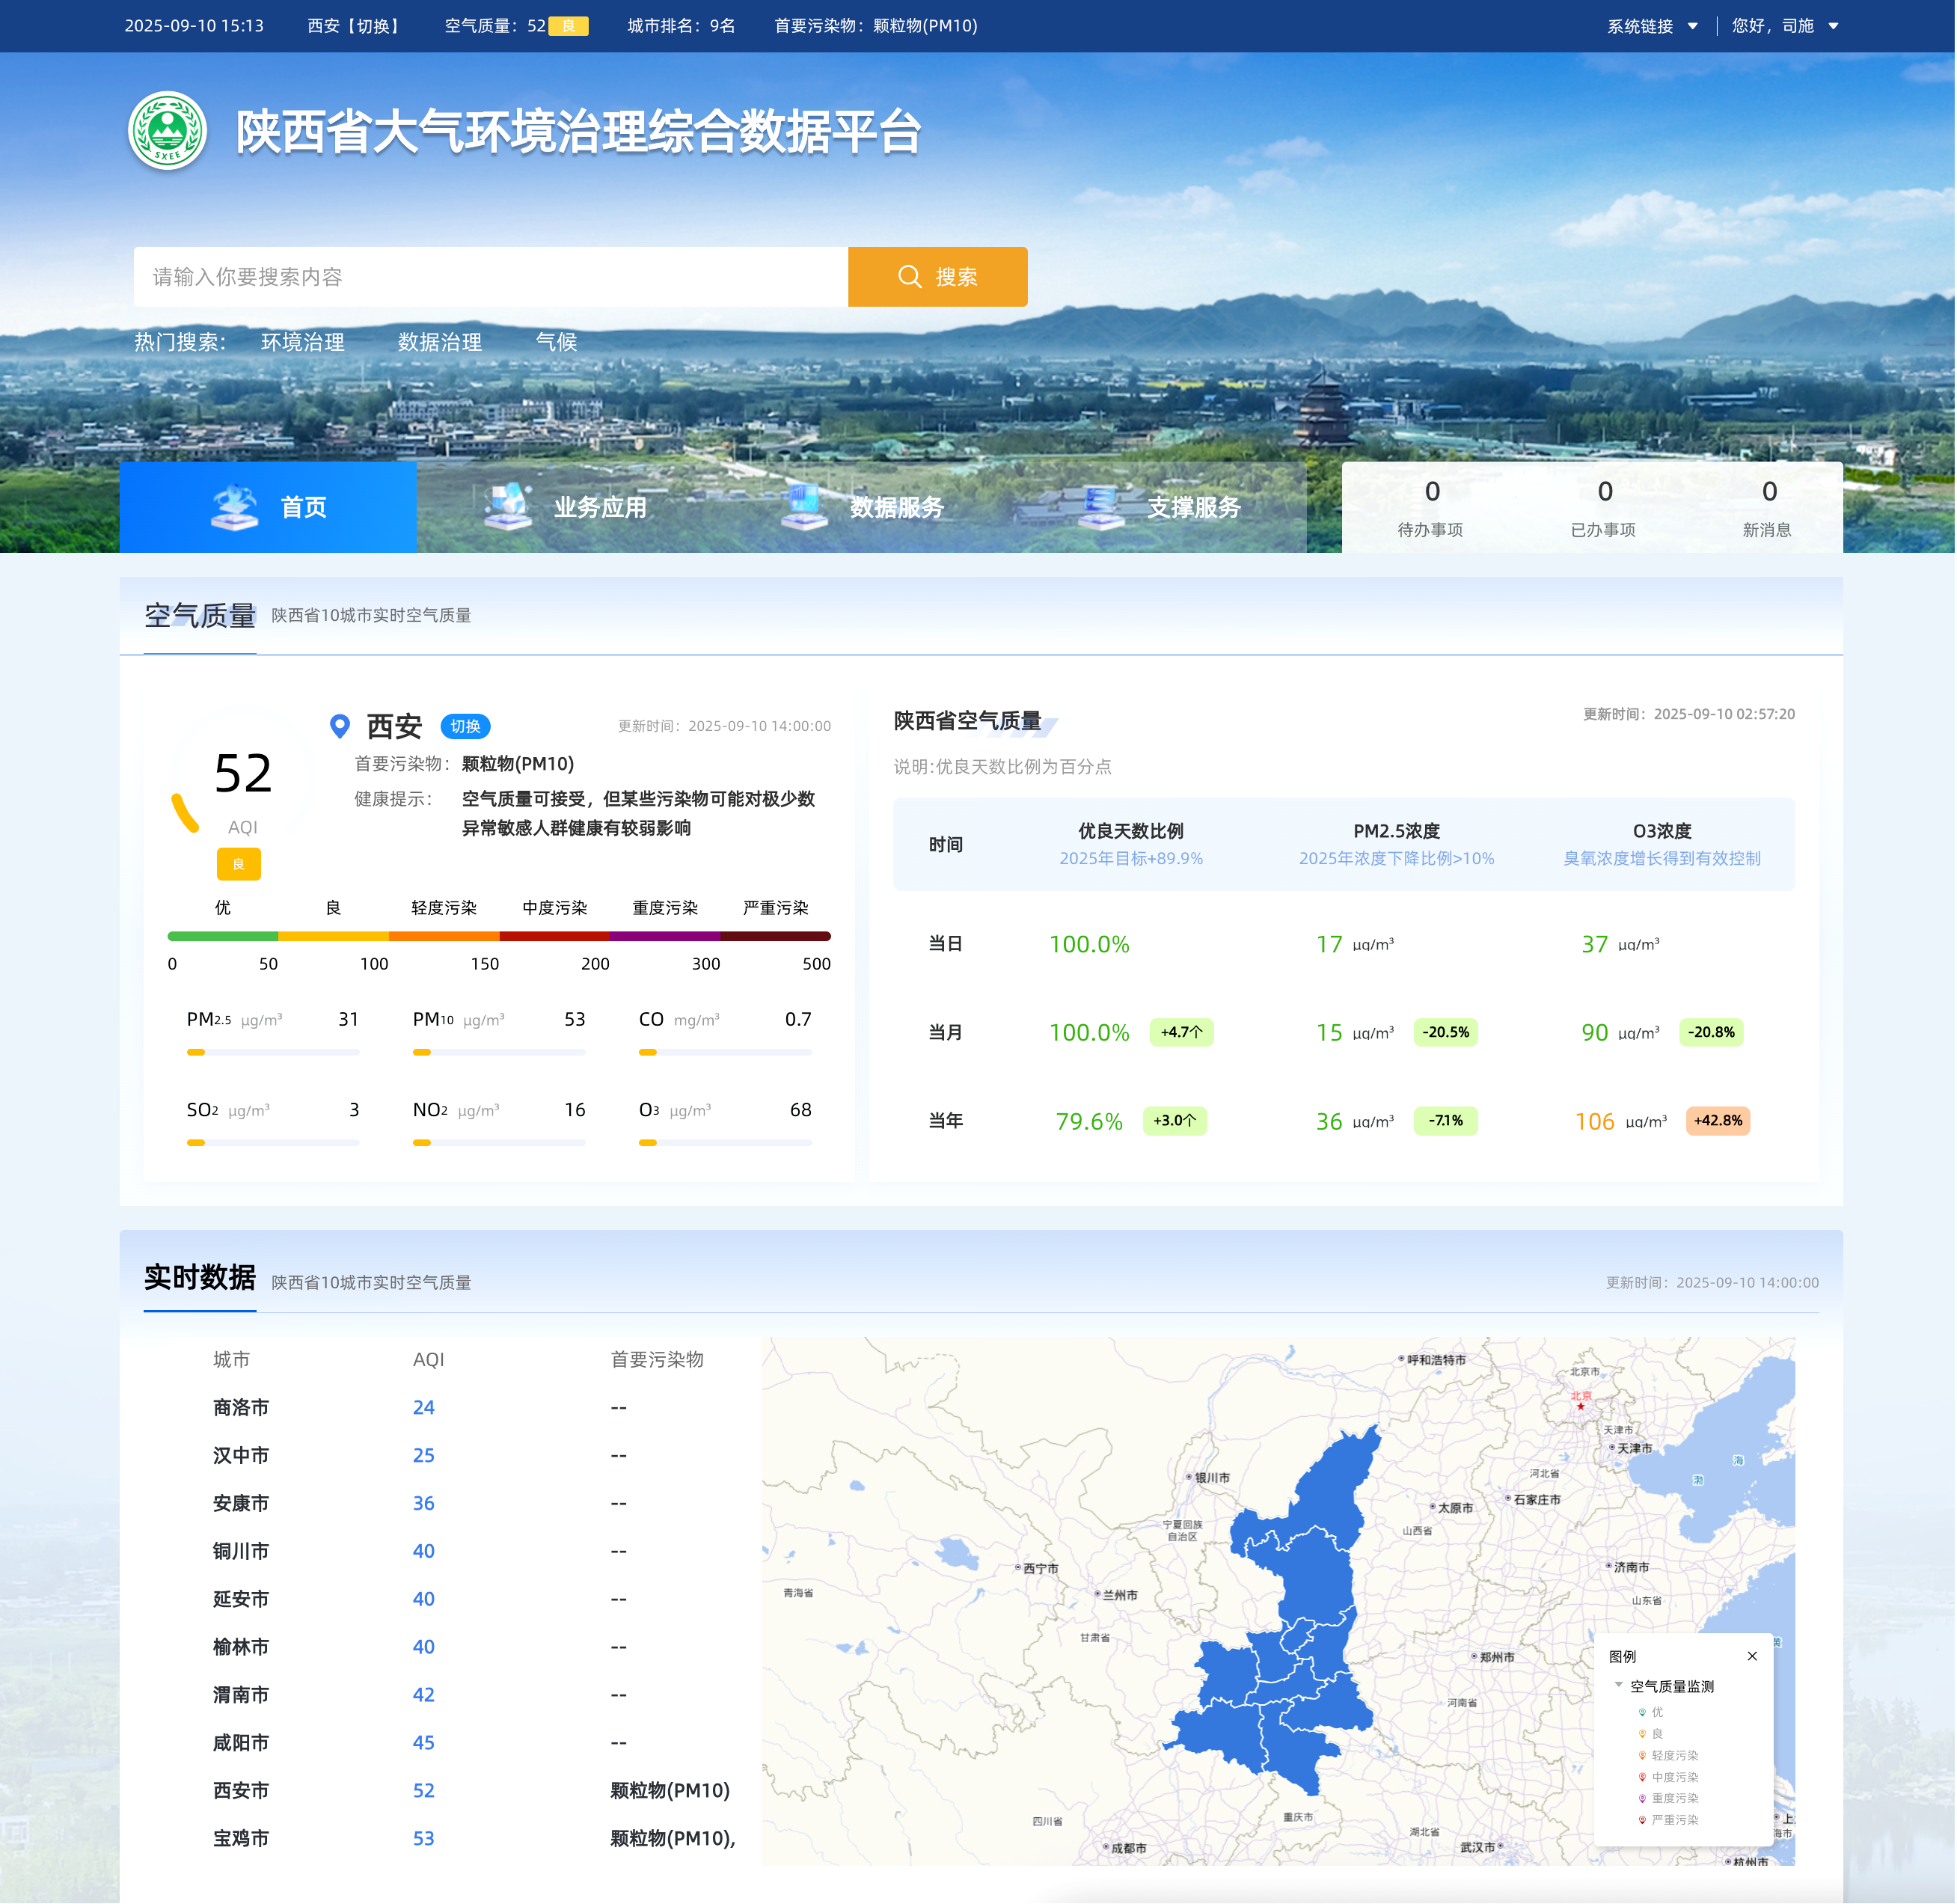The width and height of the screenshot is (1957, 1904).
Task: Click the SXEE platform logo
Action: pyautogui.click(x=168, y=131)
